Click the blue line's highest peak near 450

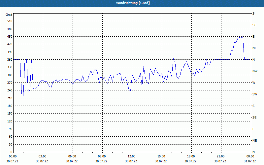click(243, 36)
